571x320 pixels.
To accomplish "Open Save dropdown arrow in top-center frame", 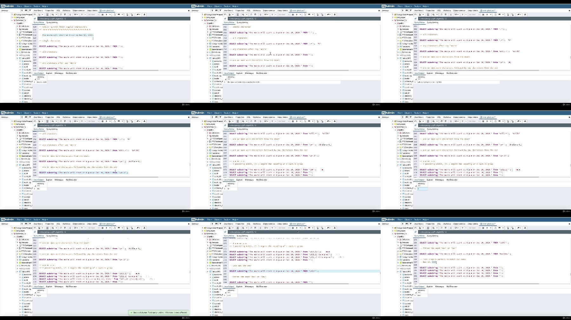I will point(233,15).
